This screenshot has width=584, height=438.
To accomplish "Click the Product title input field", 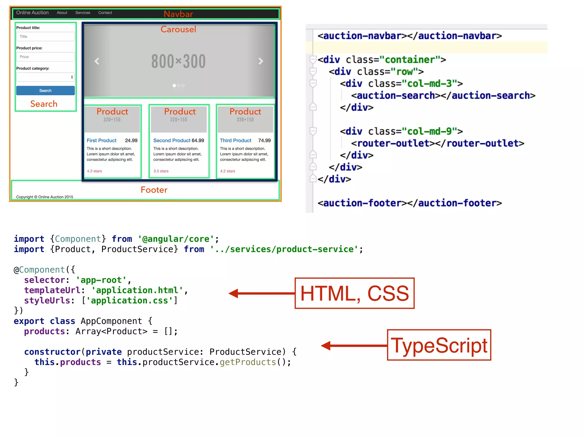I will (x=45, y=36).
